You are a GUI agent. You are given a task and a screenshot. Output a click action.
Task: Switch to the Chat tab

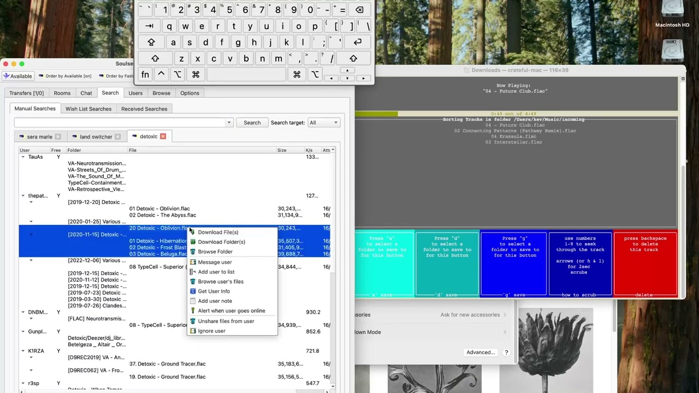86,93
